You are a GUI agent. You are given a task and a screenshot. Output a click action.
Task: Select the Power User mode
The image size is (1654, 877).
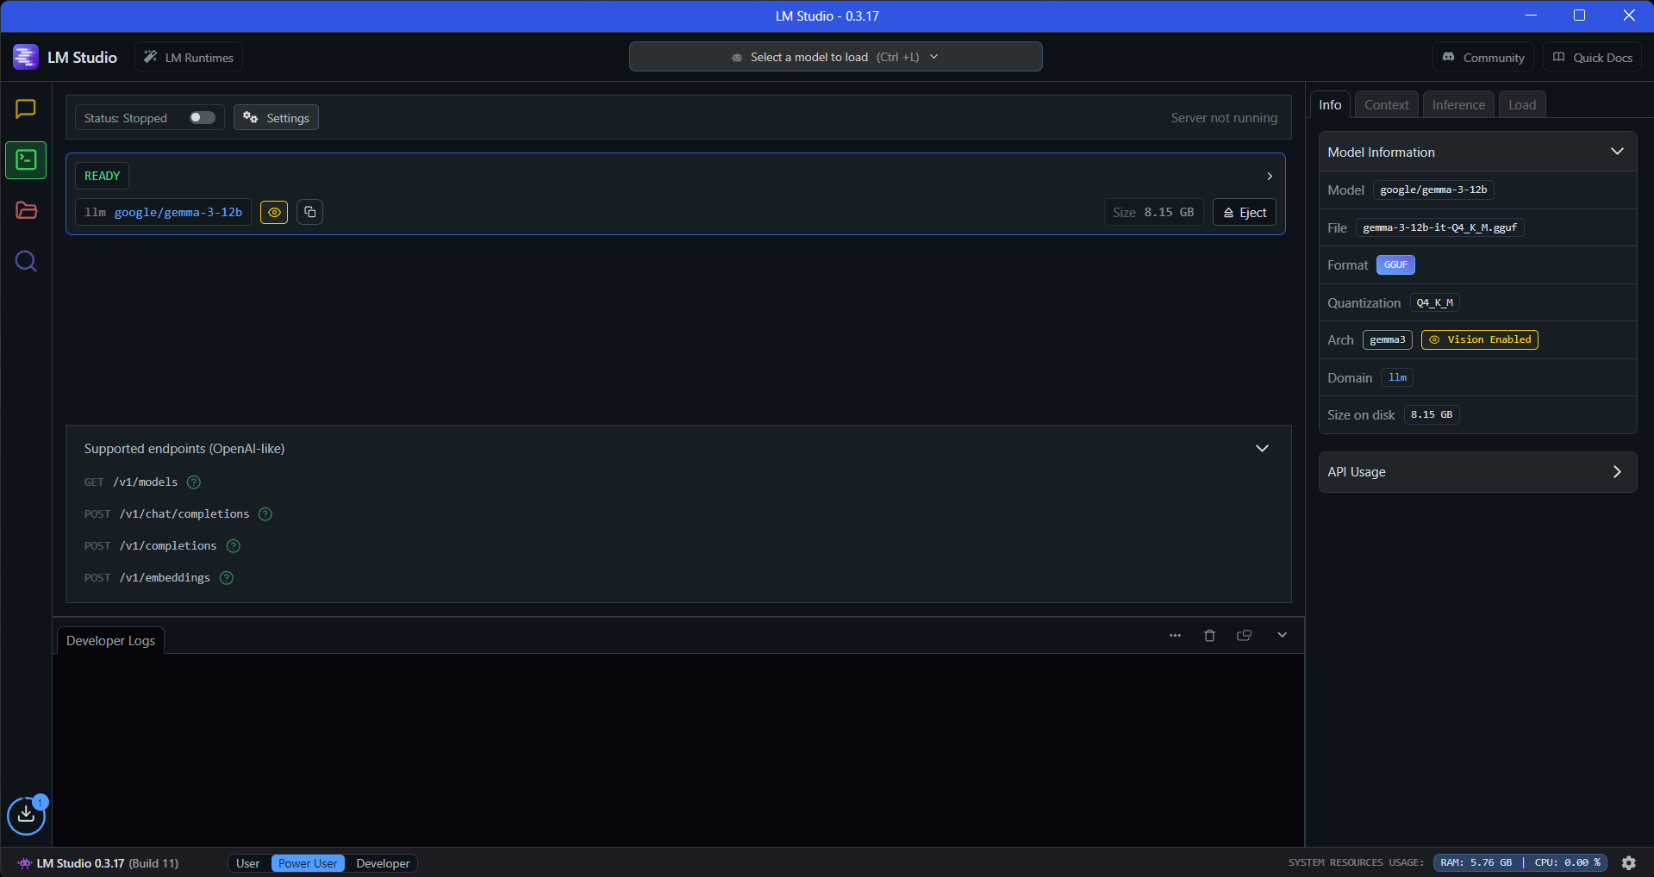308,863
